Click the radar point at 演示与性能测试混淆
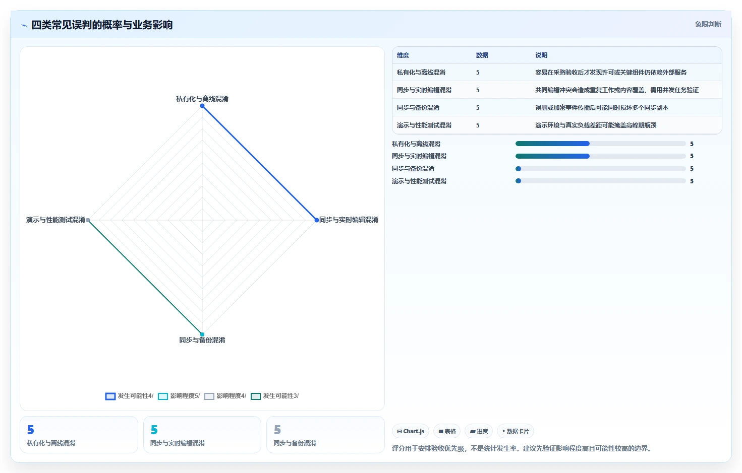The image size is (742, 473). [x=88, y=220]
